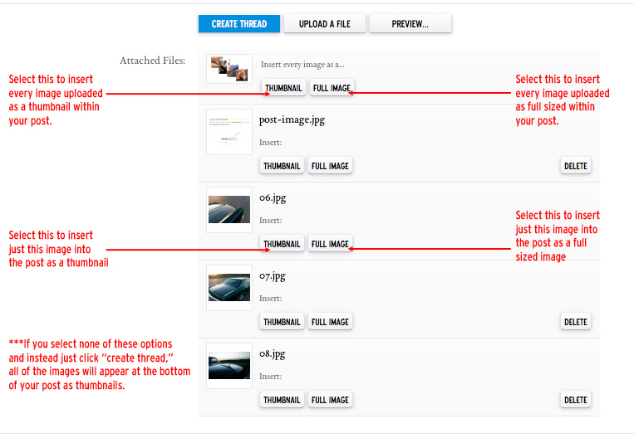Screen dimensions: 634x443
Task: Insert every image as Thumbnail
Action: pyautogui.click(x=282, y=88)
